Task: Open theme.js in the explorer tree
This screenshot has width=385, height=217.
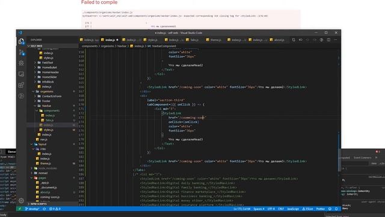Action: [x=46, y=163]
